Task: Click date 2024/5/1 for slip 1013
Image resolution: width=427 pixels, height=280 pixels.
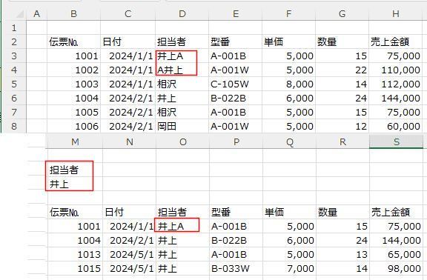Action: click(129, 255)
